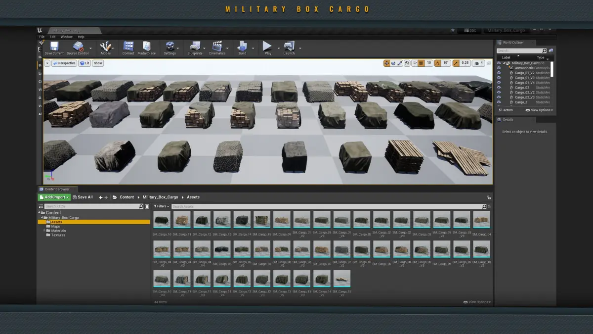Open the Edit menu
The width and height of the screenshot is (593, 334).
[52, 37]
